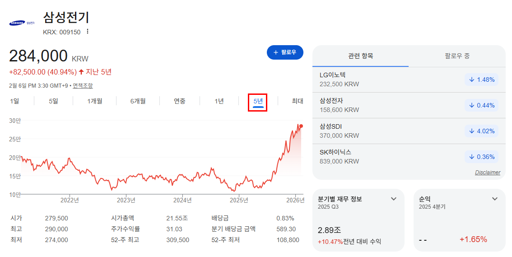This screenshot has width=512, height=257.
Task: Open the 삼성SDI related stock row
Action: point(409,131)
